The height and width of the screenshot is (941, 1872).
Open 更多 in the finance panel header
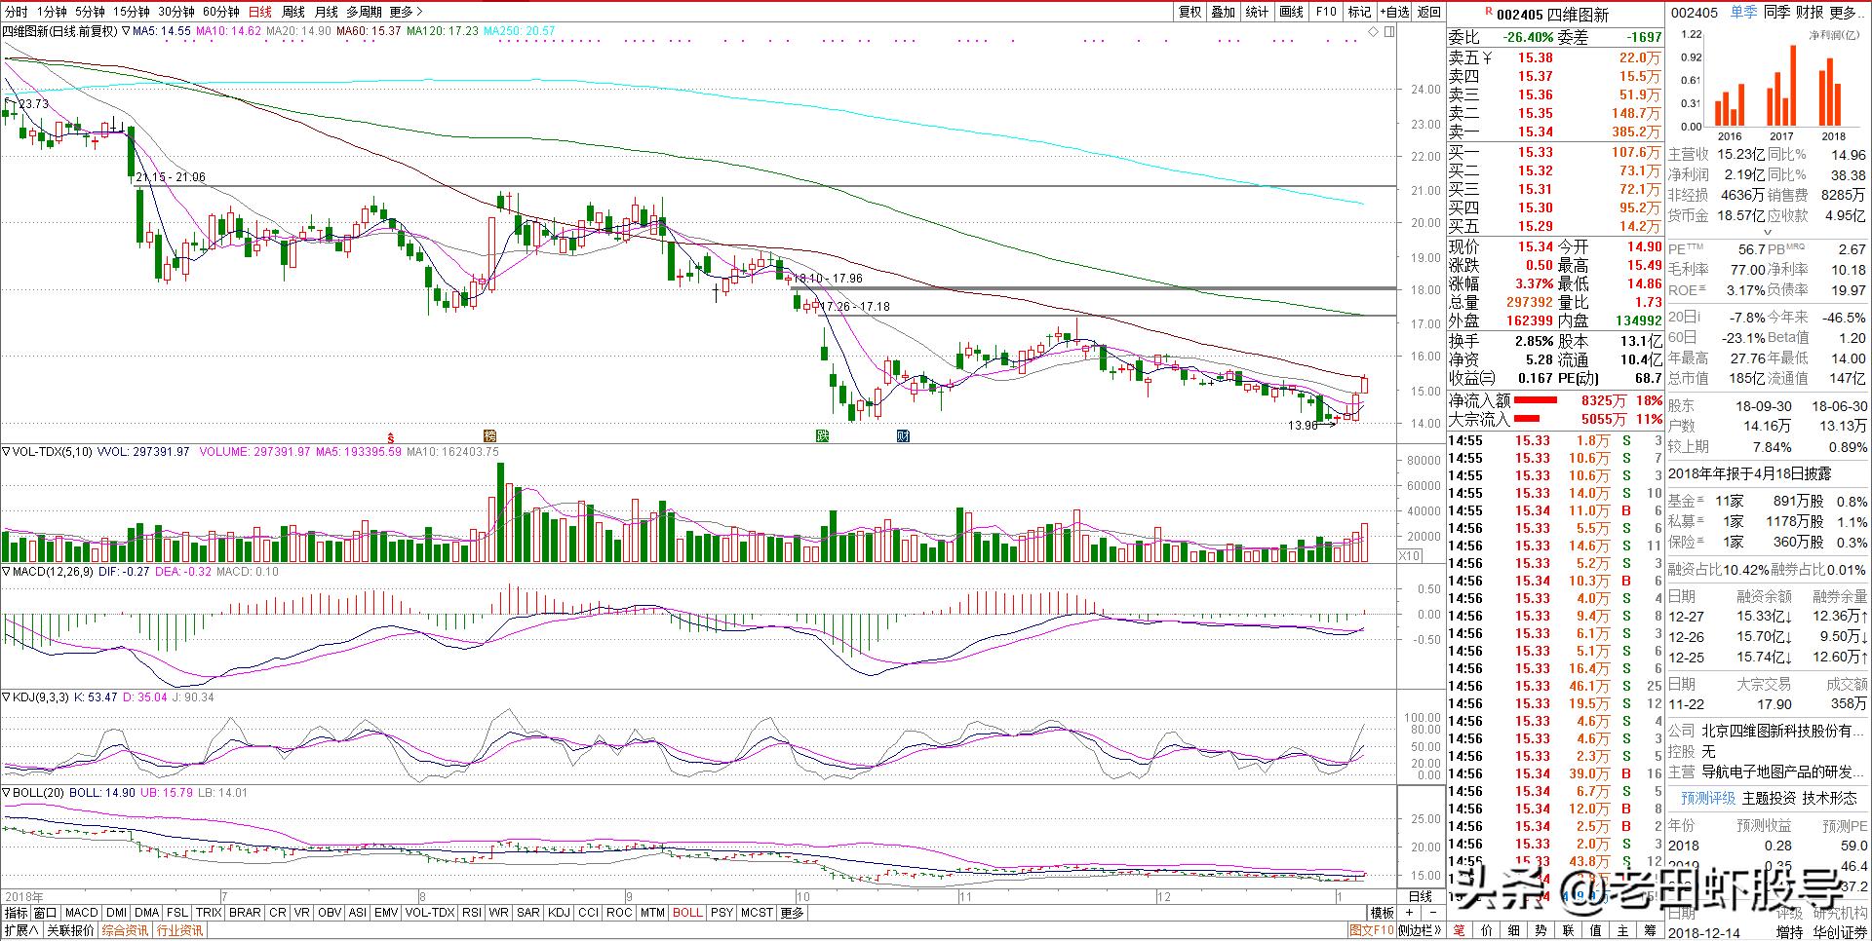pyautogui.click(x=1847, y=12)
